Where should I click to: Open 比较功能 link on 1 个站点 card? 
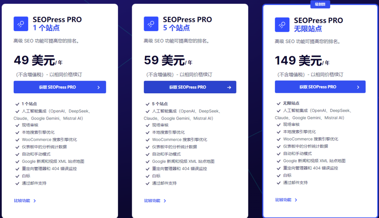[25, 201]
